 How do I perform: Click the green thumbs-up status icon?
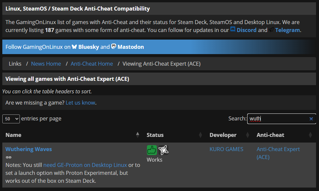point(152,150)
